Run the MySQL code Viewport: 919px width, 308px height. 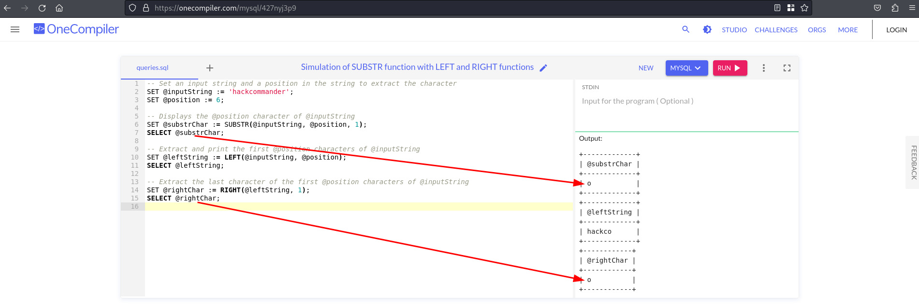click(x=729, y=68)
